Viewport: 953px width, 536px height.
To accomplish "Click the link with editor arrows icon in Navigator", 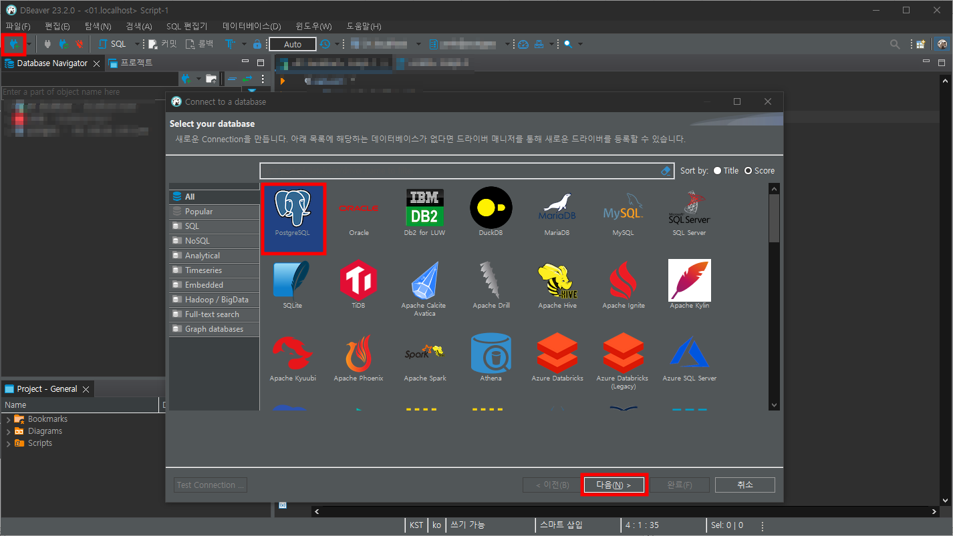I will [247, 79].
